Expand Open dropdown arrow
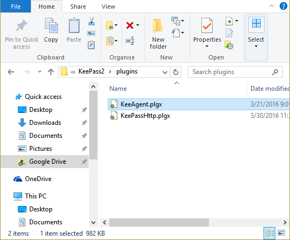This screenshot has width=290, height=240. tap(237, 21)
